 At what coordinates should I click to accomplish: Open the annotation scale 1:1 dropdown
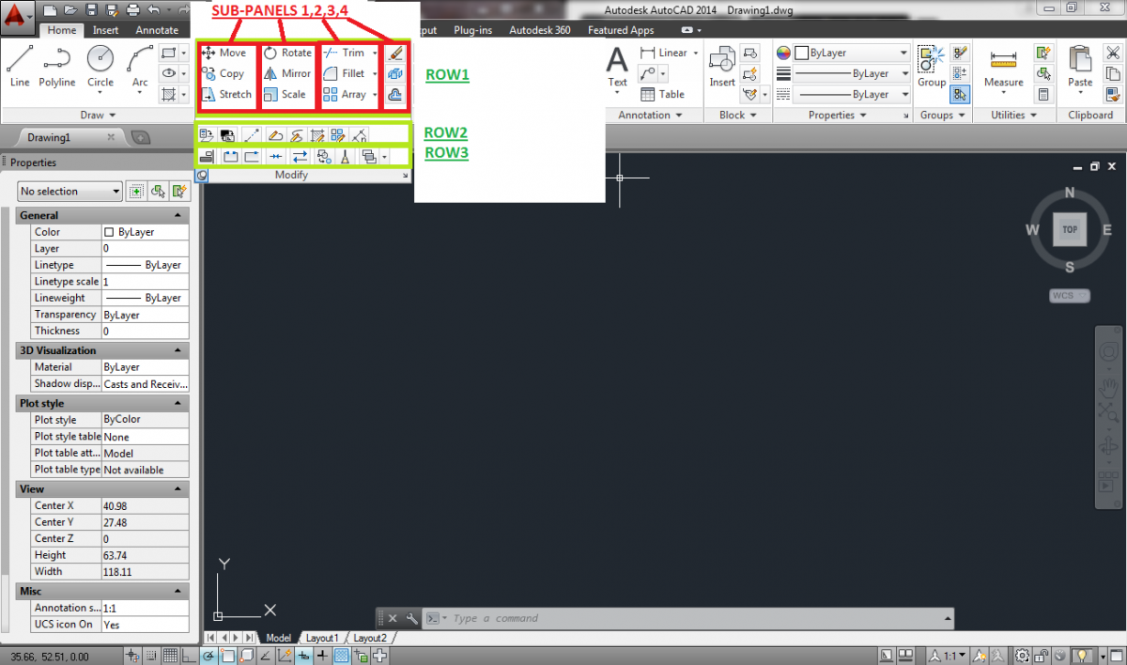pos(949,656)
